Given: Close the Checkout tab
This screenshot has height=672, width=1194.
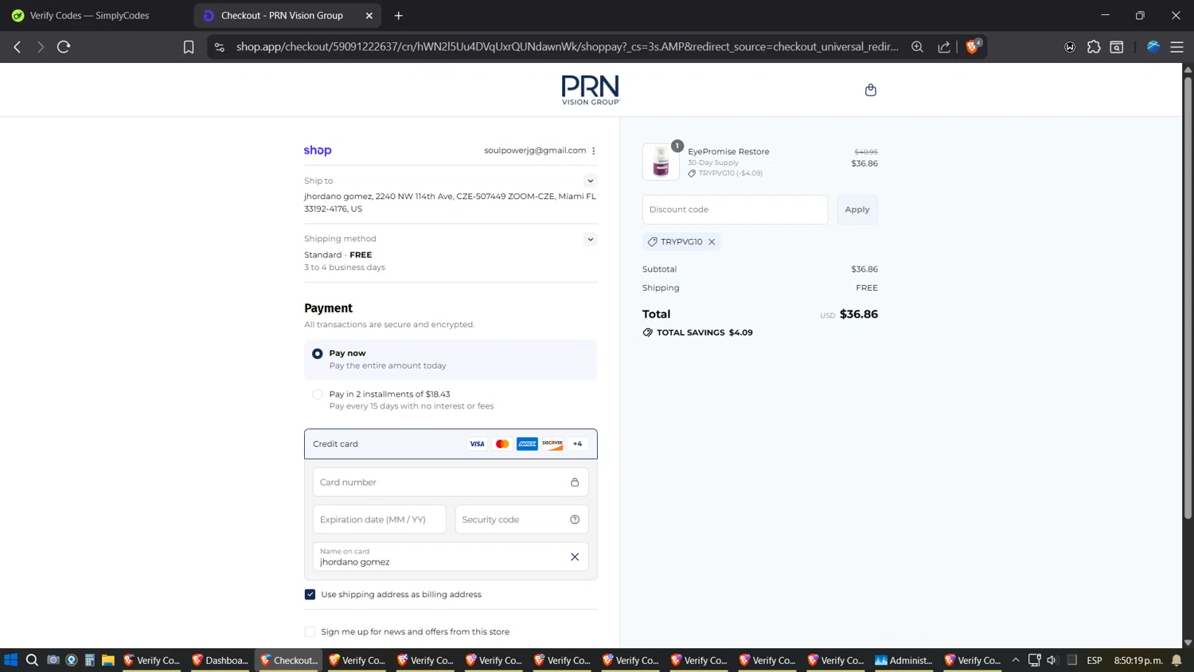Looking at the screenshot, I should (x=369, y=15).
